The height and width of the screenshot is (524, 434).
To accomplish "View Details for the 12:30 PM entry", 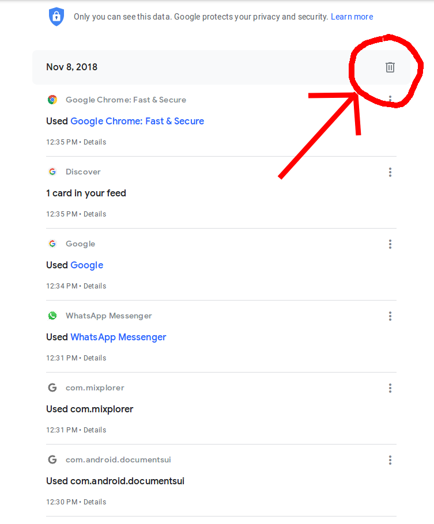I will pos(95,502).
